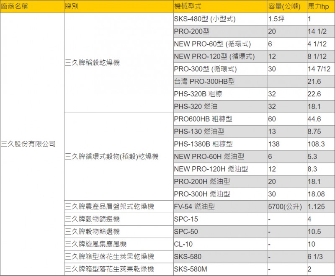Select the 三久牌農產品層盤架式乾燥機 brand cell
The image size is (335, 276).
click(119, 206)
